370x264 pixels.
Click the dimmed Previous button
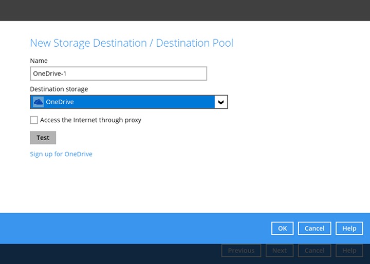[x=241, y=251]
